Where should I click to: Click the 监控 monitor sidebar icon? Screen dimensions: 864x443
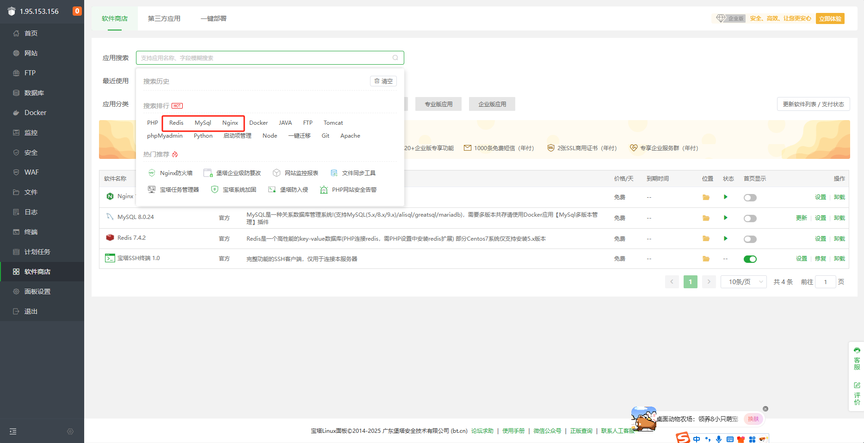coord(16,133)
